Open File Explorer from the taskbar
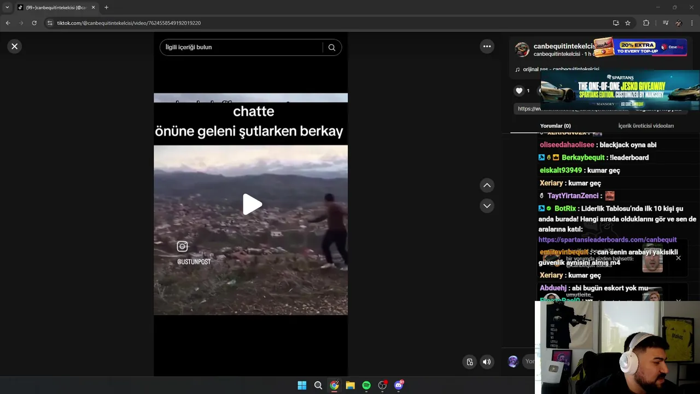The height and width of the screenshot is (394, 700). pyautogui.click(x=350, y=385)
